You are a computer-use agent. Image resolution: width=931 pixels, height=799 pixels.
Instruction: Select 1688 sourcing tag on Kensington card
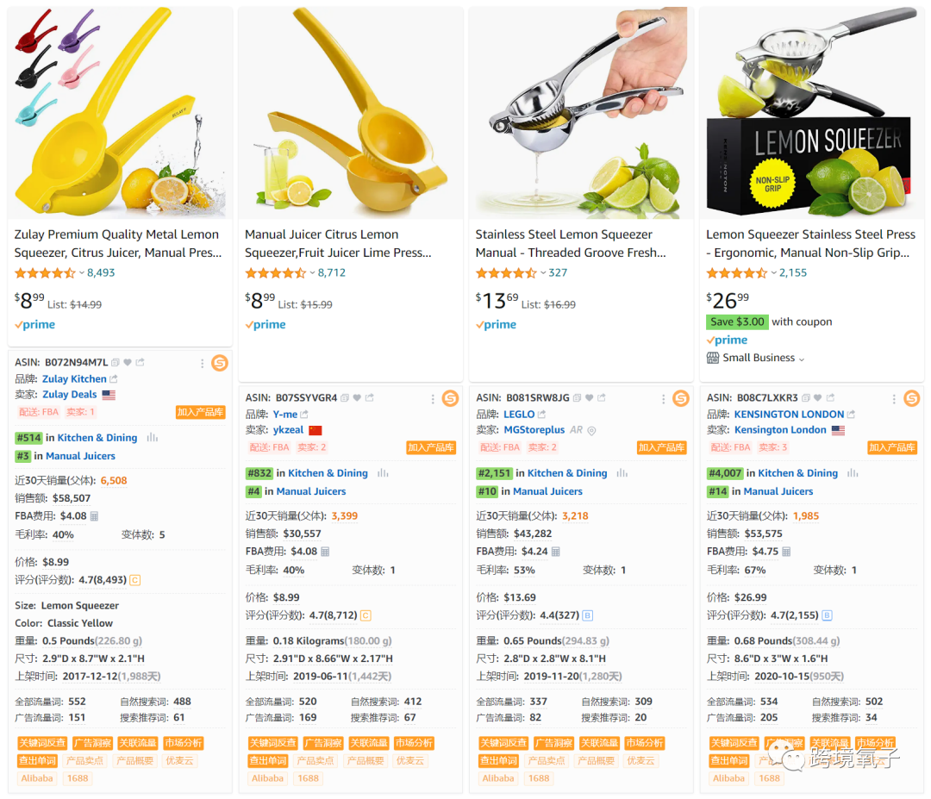pos(769,778)
